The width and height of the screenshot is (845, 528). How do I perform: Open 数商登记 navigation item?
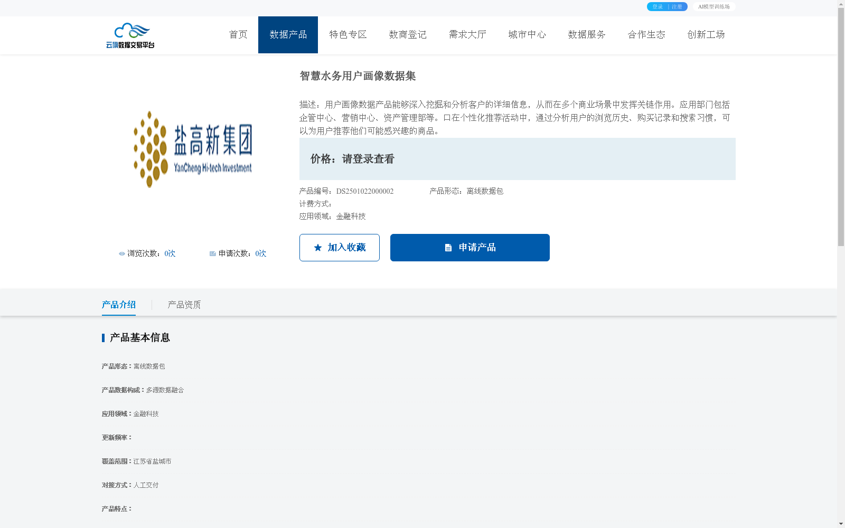pyautogui.click(x=408, y=35)
